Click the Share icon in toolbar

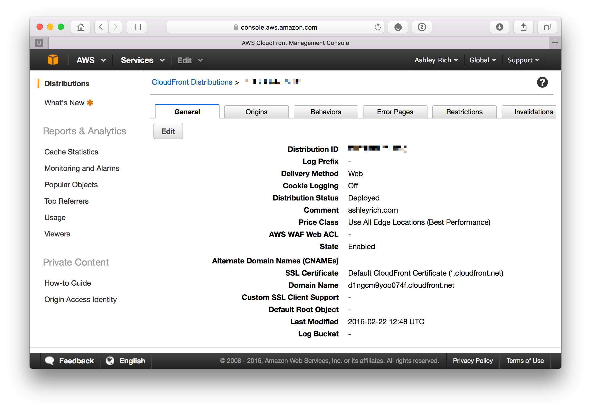pyautogui.click(x=523, y=27)
